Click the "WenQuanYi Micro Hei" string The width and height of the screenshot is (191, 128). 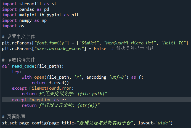click(130, 43)
